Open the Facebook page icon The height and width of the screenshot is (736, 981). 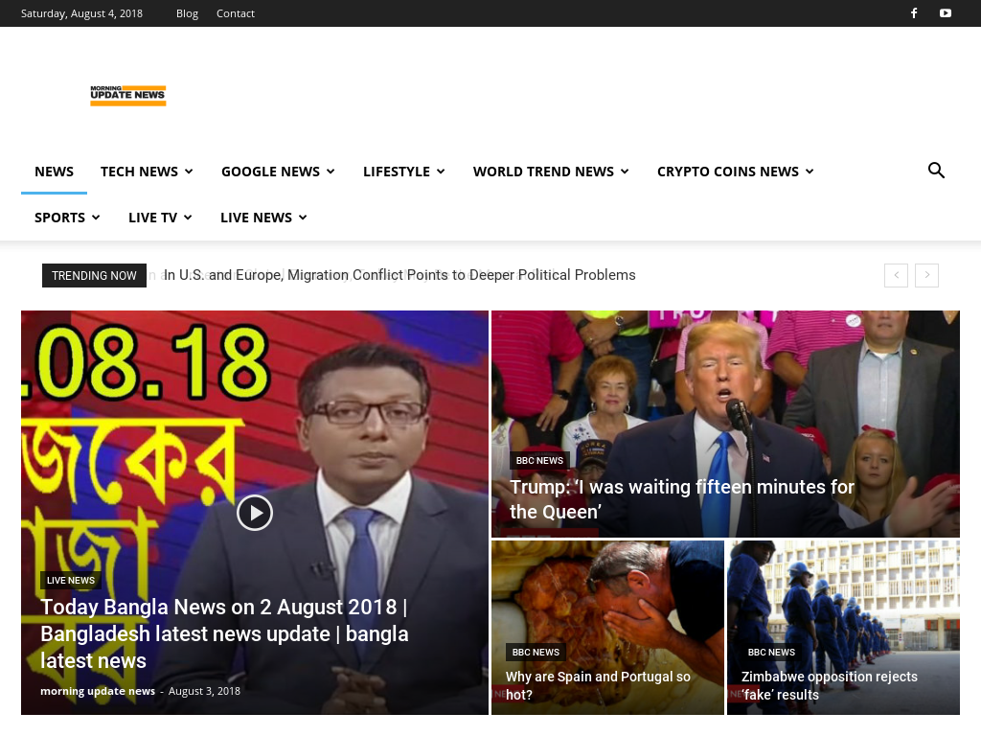913,13
